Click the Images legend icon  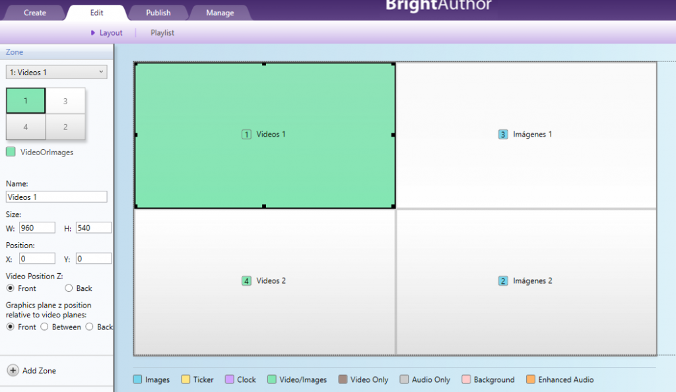coord(137,379)
